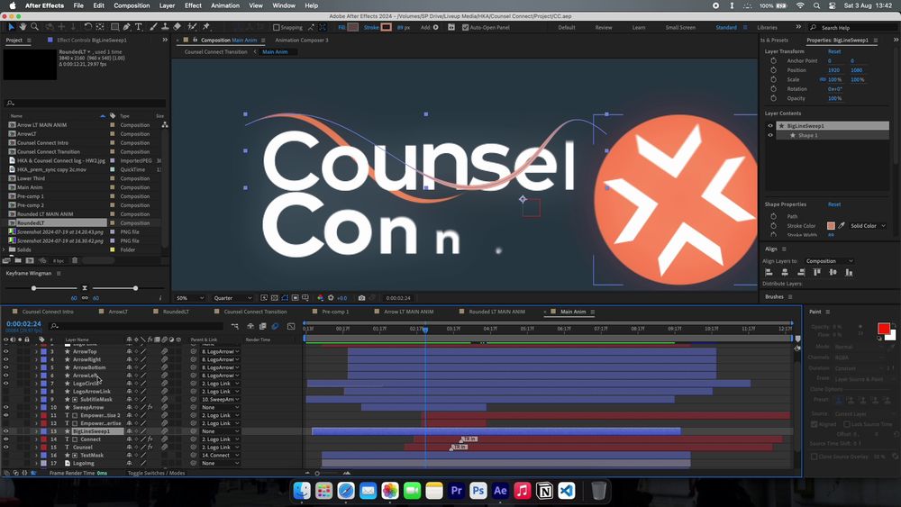Select the Rectangle shape tool
The height and width of the screenshot is (507, 901).
[x=115, y=27]
